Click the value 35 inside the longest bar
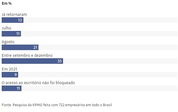Screen dimensions: 178x112 coord(59,61)
